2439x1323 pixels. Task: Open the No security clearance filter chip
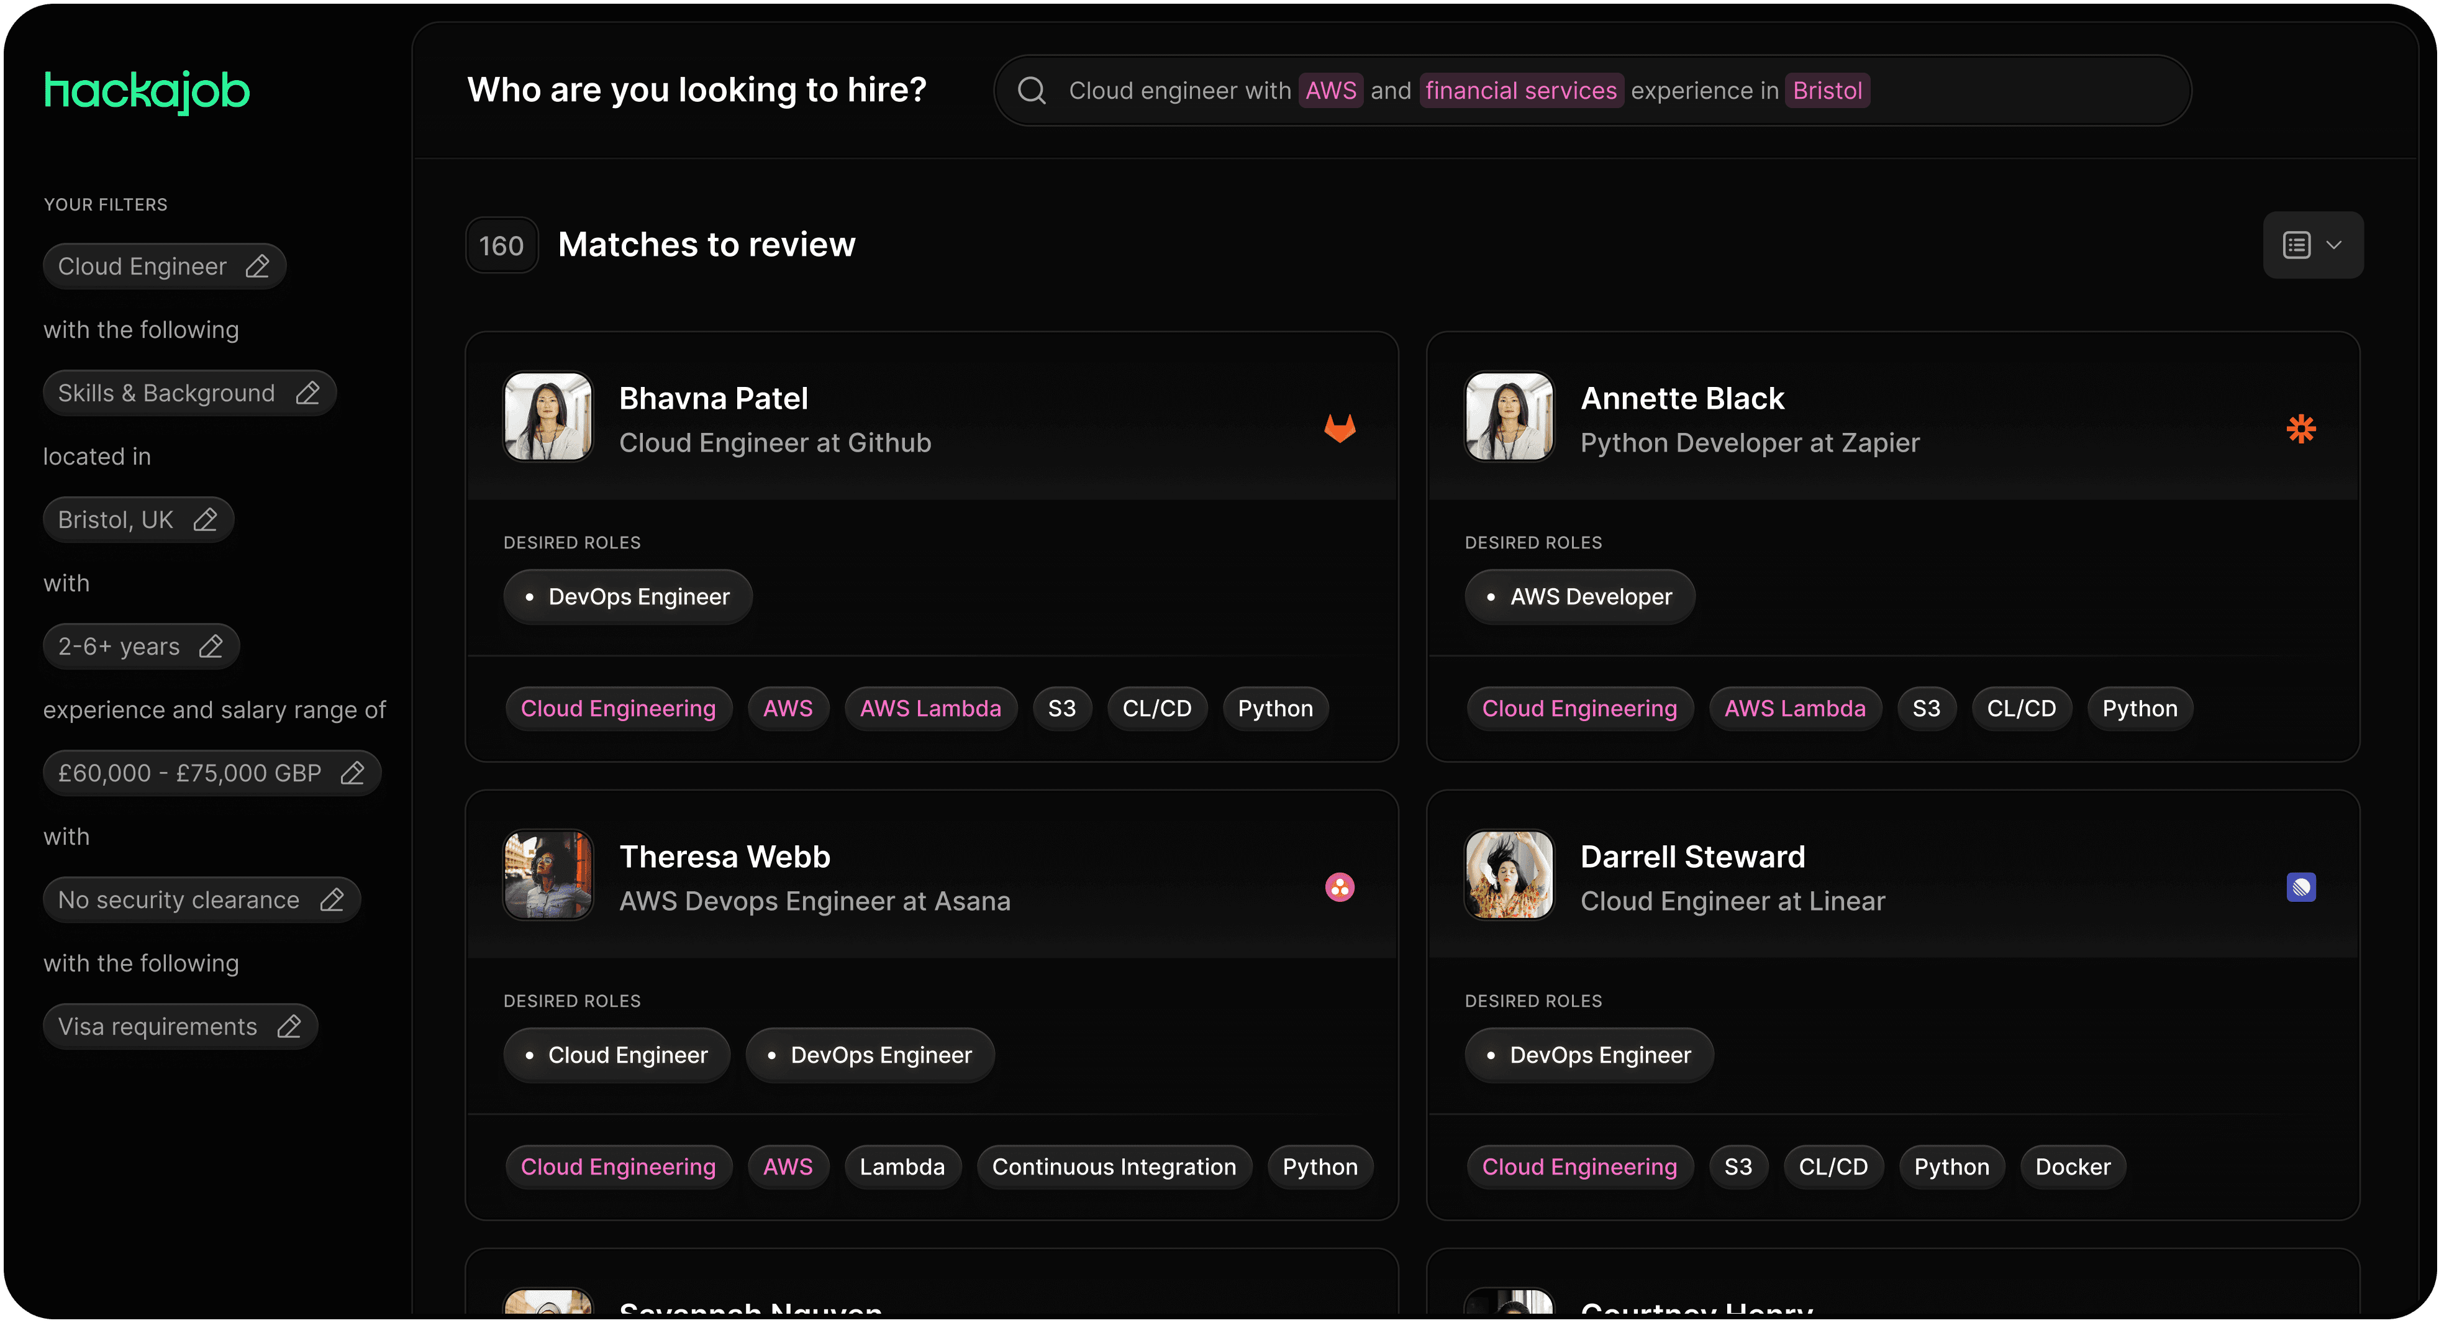pyautogui.click(x=202, y=901)
